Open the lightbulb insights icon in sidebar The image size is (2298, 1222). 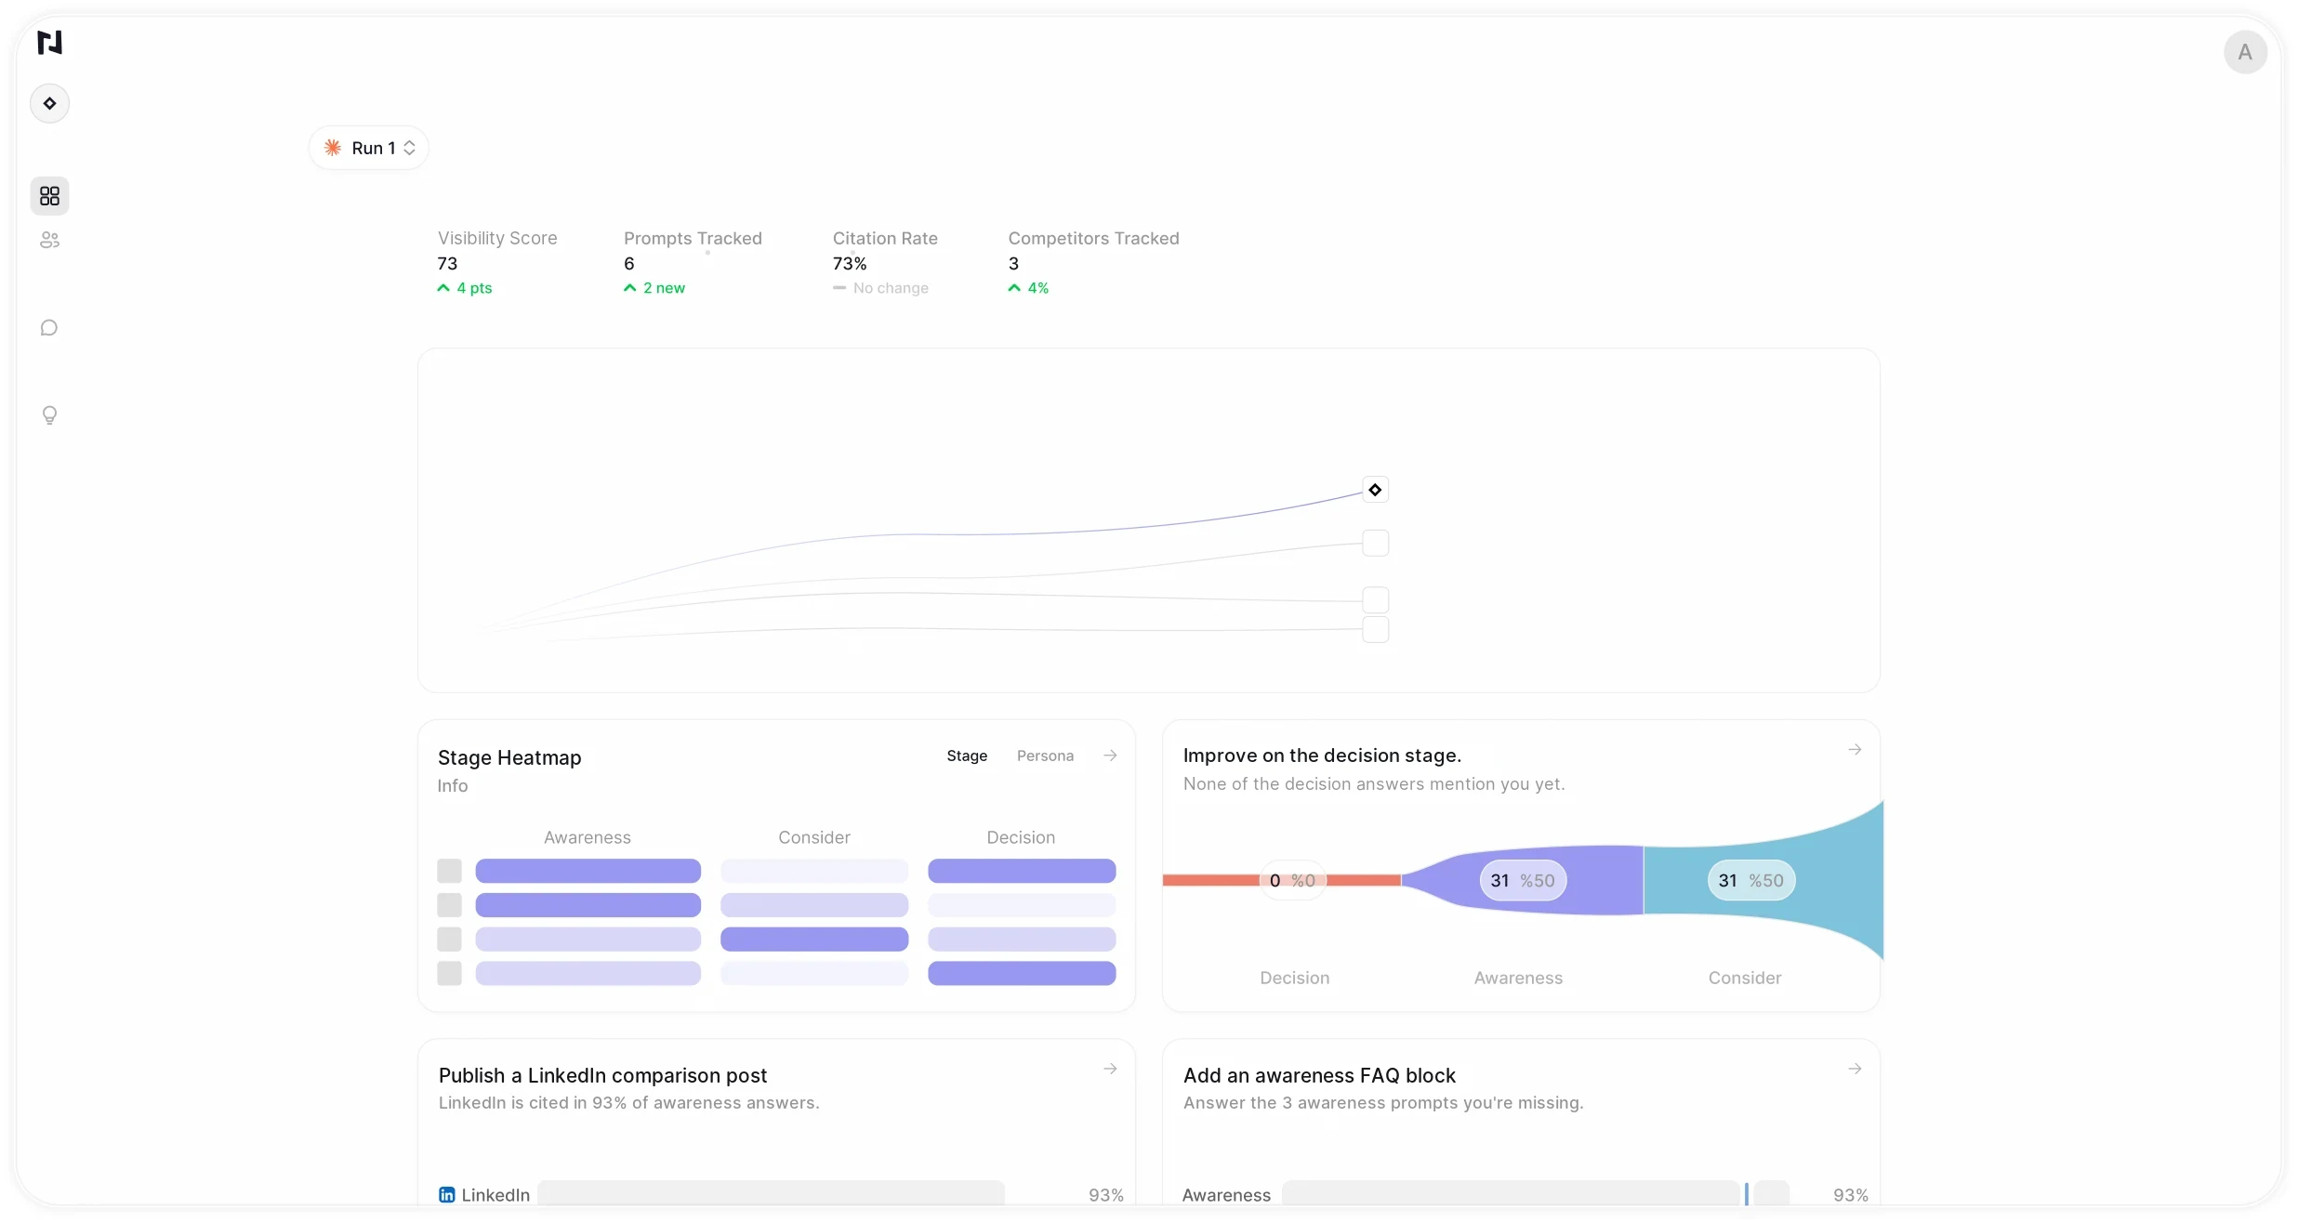point(50,414)
